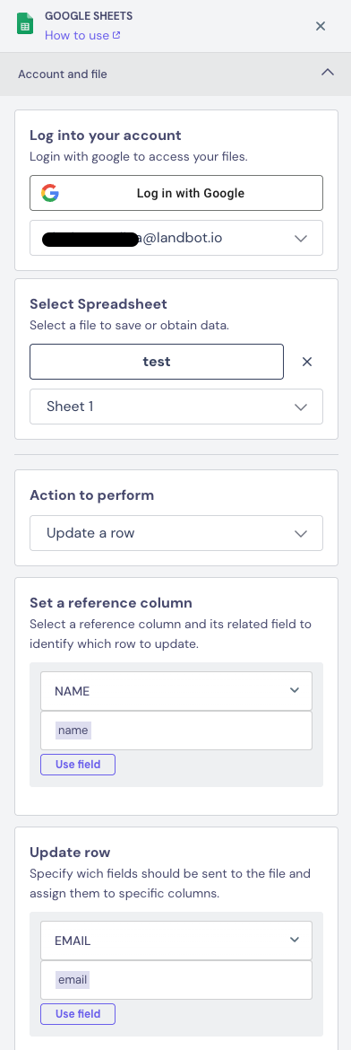Viewport: 351px width, 1050px height.
Task: Open the Sheet 1 dropdown
Action: coord(176,407)
